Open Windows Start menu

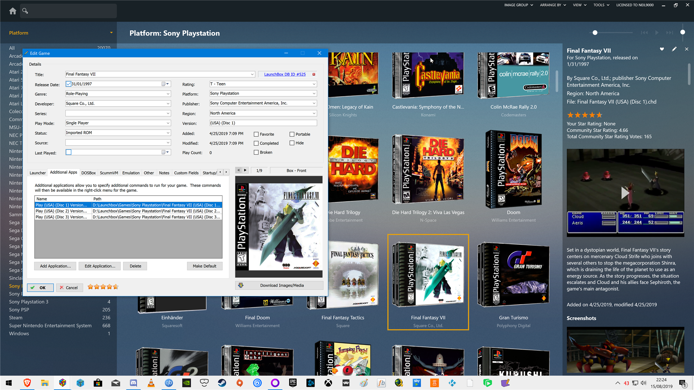coord(9,383)
